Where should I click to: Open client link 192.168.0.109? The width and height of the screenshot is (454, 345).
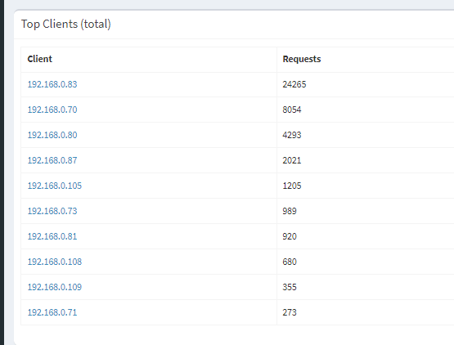tap(55, 287)
